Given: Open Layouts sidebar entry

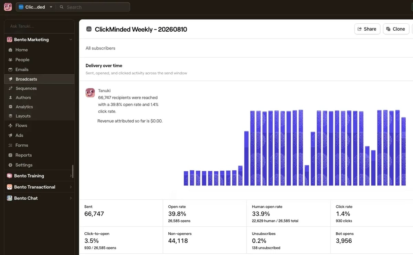Looking at the screenshot, I should coord(39,116).
